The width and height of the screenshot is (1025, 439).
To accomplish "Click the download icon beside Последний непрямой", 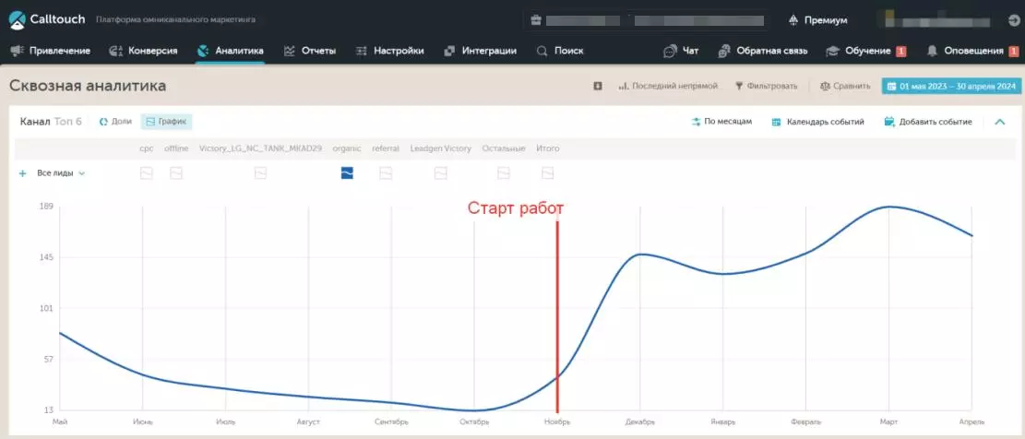I will coord(598,86).
